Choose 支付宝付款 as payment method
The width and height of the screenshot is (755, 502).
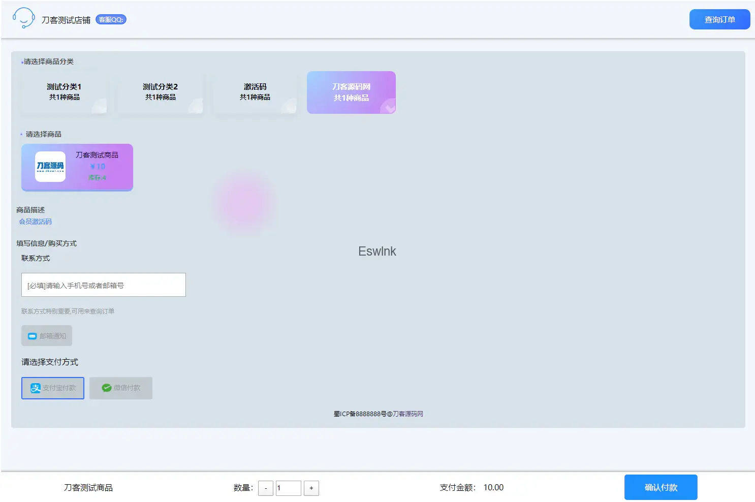(x=53, y=388)
